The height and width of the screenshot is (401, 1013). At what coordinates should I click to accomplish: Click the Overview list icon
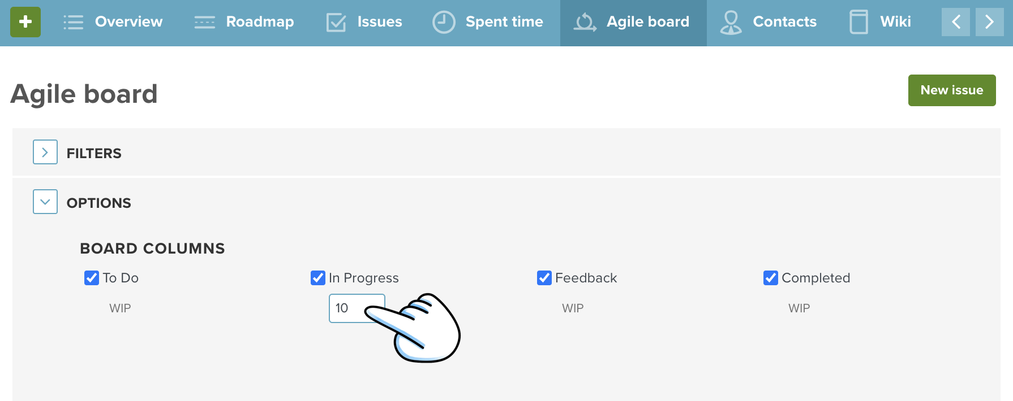(74, 22)
